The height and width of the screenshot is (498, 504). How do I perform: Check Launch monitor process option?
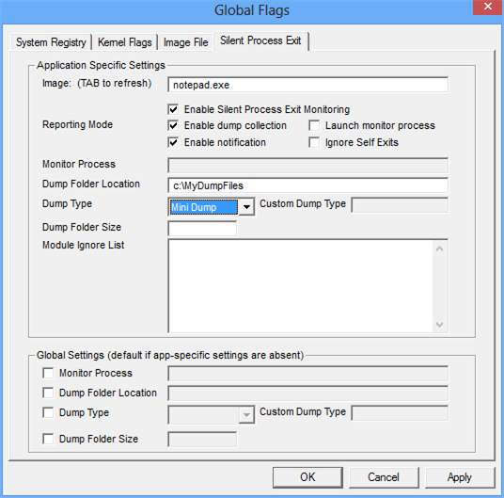(314, 125)
